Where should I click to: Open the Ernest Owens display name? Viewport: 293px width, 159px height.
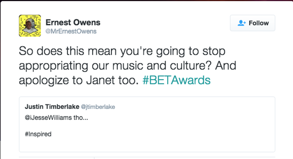(73, 22)
